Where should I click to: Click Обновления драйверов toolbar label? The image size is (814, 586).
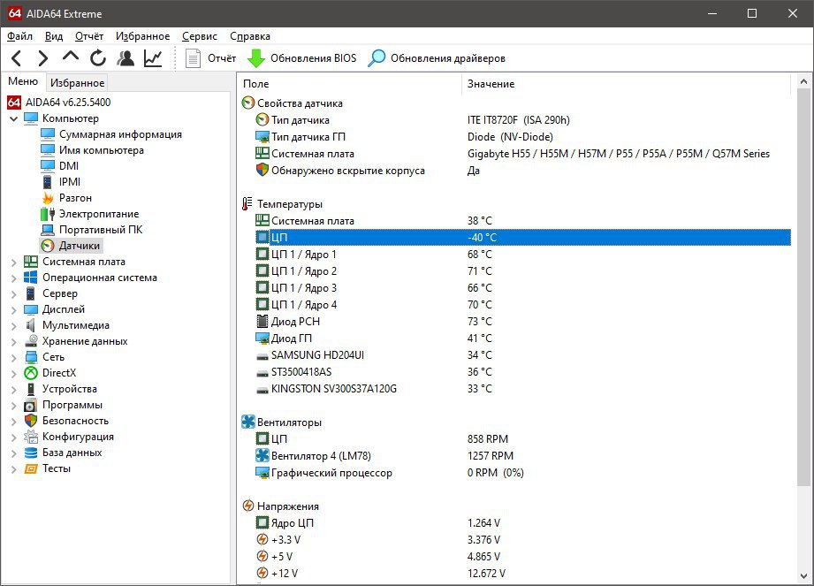(x=448, y=58)
